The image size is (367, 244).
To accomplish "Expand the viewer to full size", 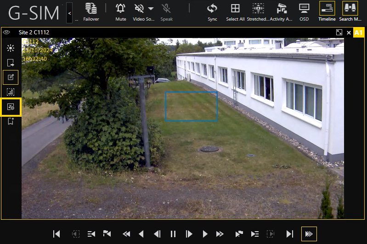I will coord(339,33).
